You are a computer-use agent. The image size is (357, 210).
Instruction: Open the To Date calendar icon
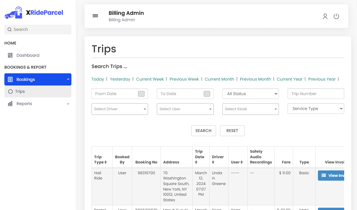click(x=207, y=94)
